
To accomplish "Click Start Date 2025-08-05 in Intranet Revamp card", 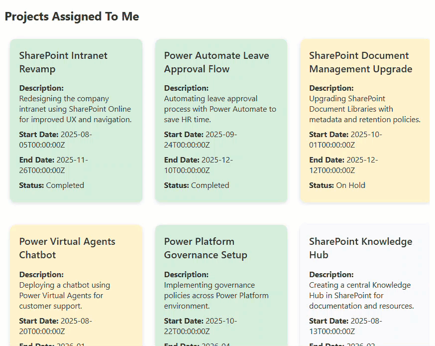I will pyautogui.click(x=55, y=140).
